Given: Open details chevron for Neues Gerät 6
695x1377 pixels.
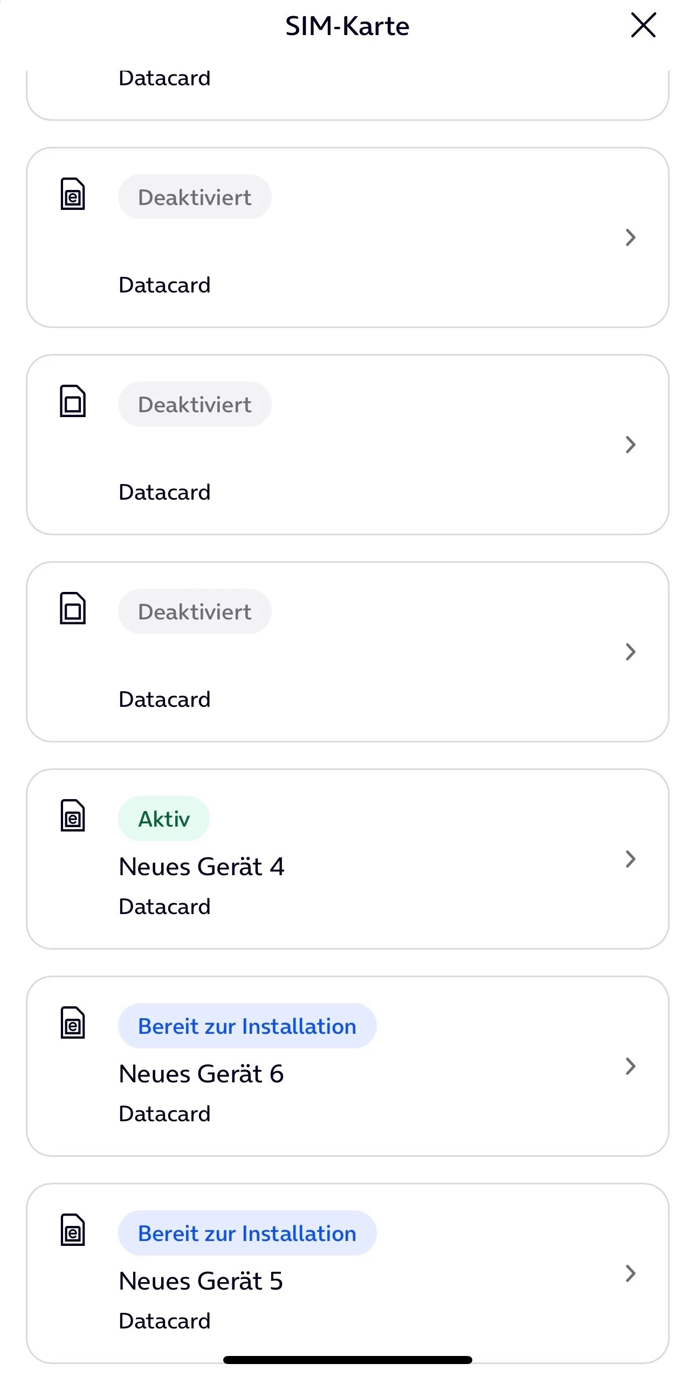Looking at the screenshot, I should tap(630, 1066).
